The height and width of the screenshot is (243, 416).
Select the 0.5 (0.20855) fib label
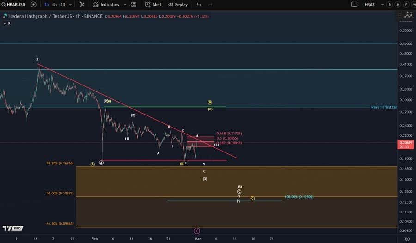[227, 138]
